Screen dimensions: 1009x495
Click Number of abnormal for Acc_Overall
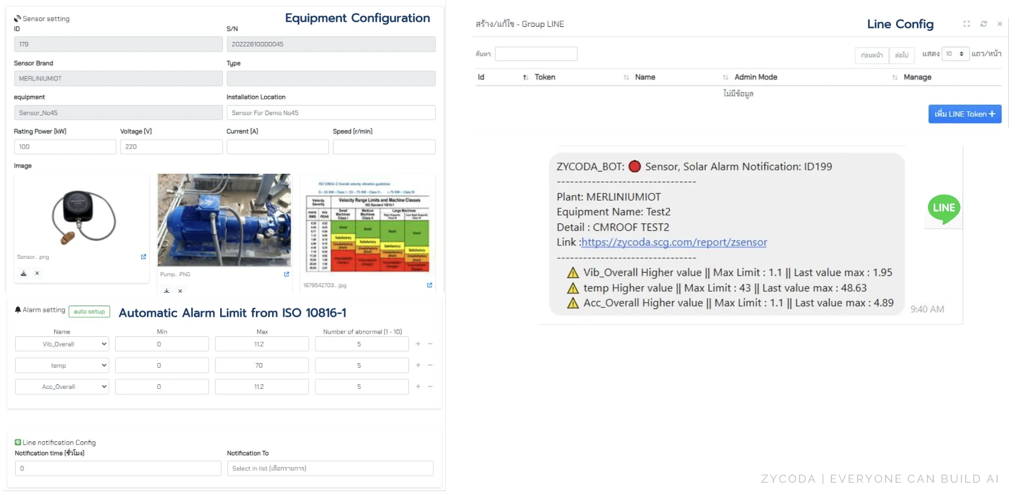pyautogui.click(x=361, y=387)
